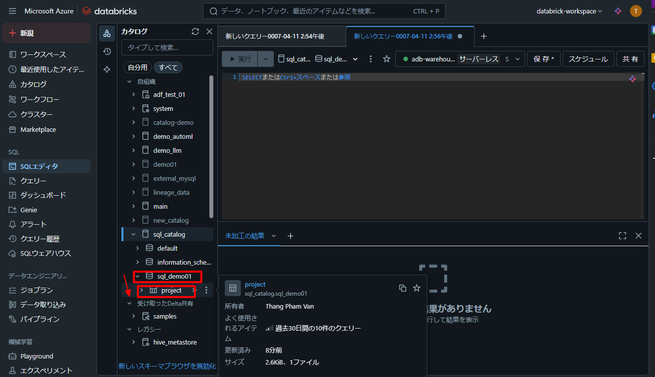Expand the hive_metastore catalog
The height and width of the screenshot is (377, 655).
tap(133, 342)
